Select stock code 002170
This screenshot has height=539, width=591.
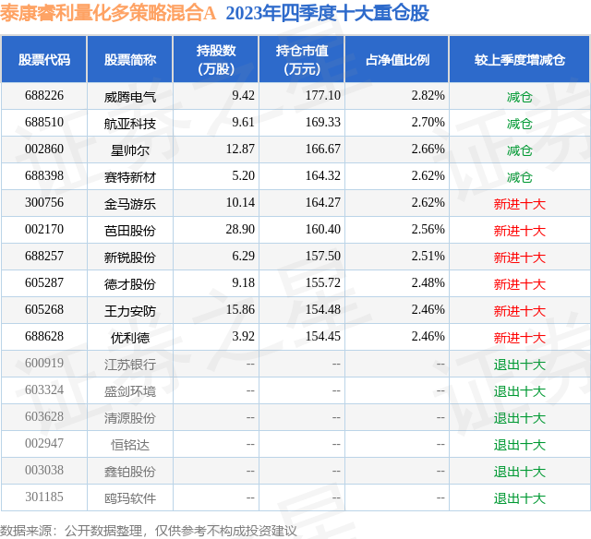tap(44, 230)
